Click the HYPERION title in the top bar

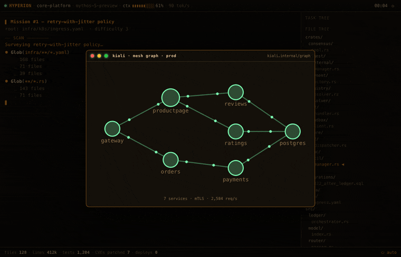pos(20,6)
